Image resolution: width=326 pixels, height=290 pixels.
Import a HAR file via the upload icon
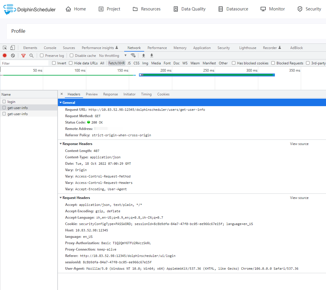pyautogui.click(x=144, y=55)
